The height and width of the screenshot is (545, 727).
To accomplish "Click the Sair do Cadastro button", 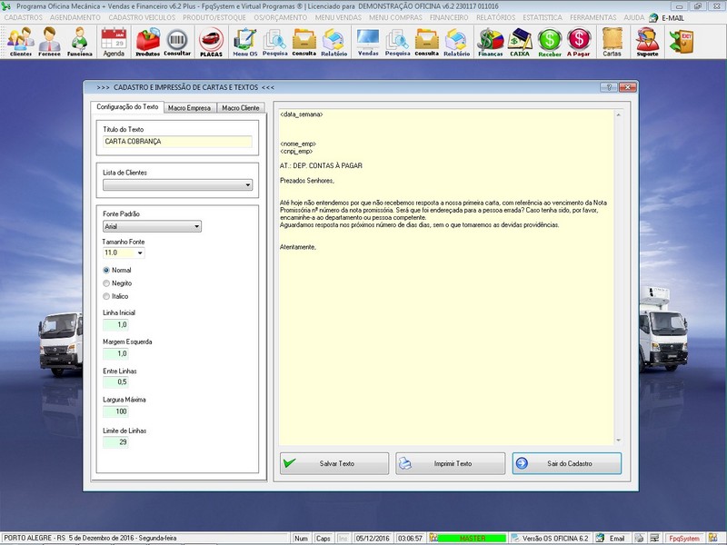I will pyautogui.click(x=566, y=463).
